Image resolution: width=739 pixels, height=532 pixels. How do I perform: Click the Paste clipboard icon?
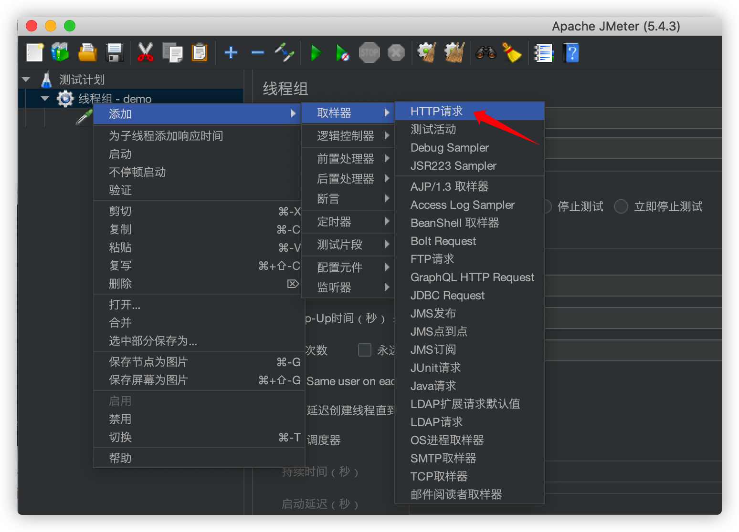pyautogui.click(x=200, y=52)
